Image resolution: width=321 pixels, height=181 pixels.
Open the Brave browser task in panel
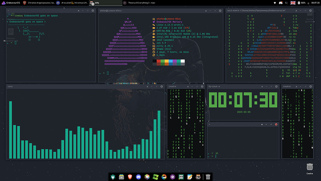39,3
